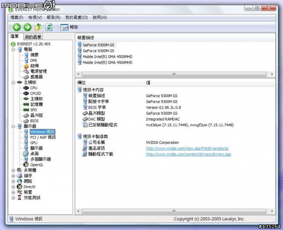Select the Integrated RAMDAC value

[x=163, y=119]
